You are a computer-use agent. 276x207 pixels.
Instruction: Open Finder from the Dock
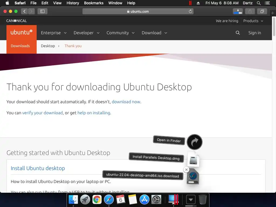[x=73, y=200]
